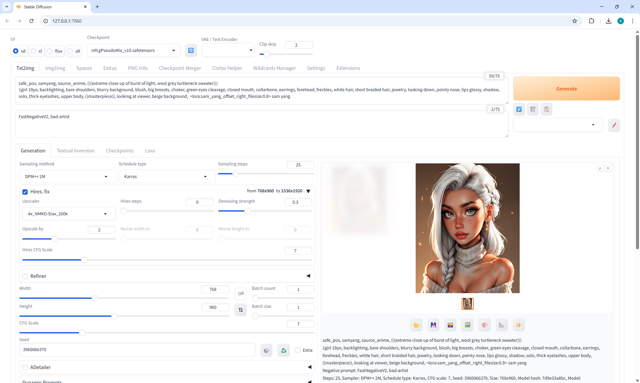Open the Lora tab
The image size is (640, 383).
150,151
